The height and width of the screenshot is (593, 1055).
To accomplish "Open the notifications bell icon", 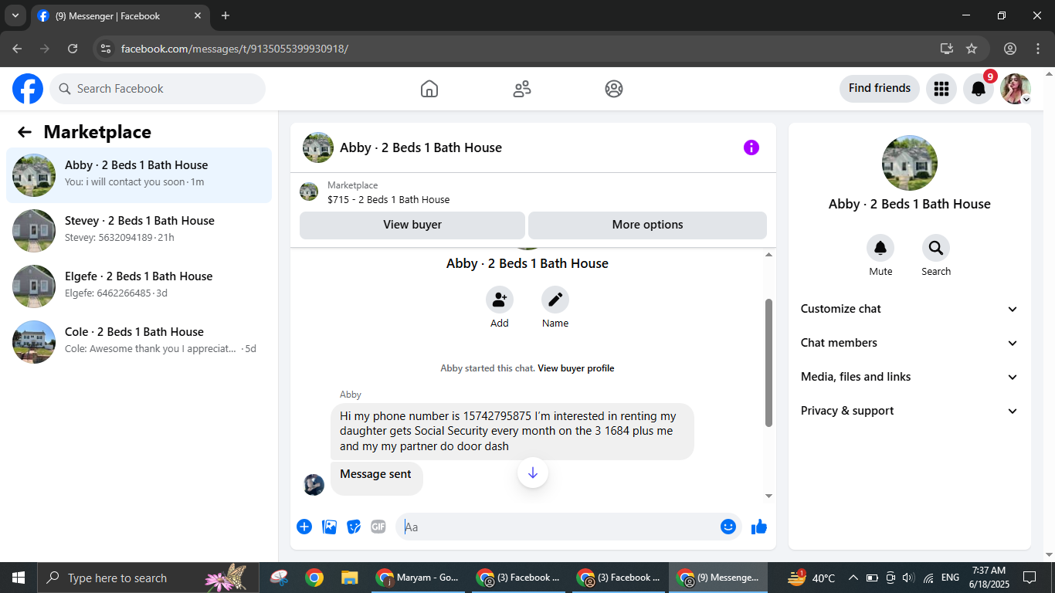I will [x=979, y=89].
